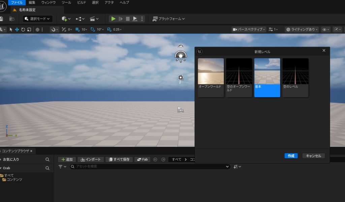Viewport: 345px width, 202px height.
Task: Click the world coordinate globe icon
Action: 37,30
